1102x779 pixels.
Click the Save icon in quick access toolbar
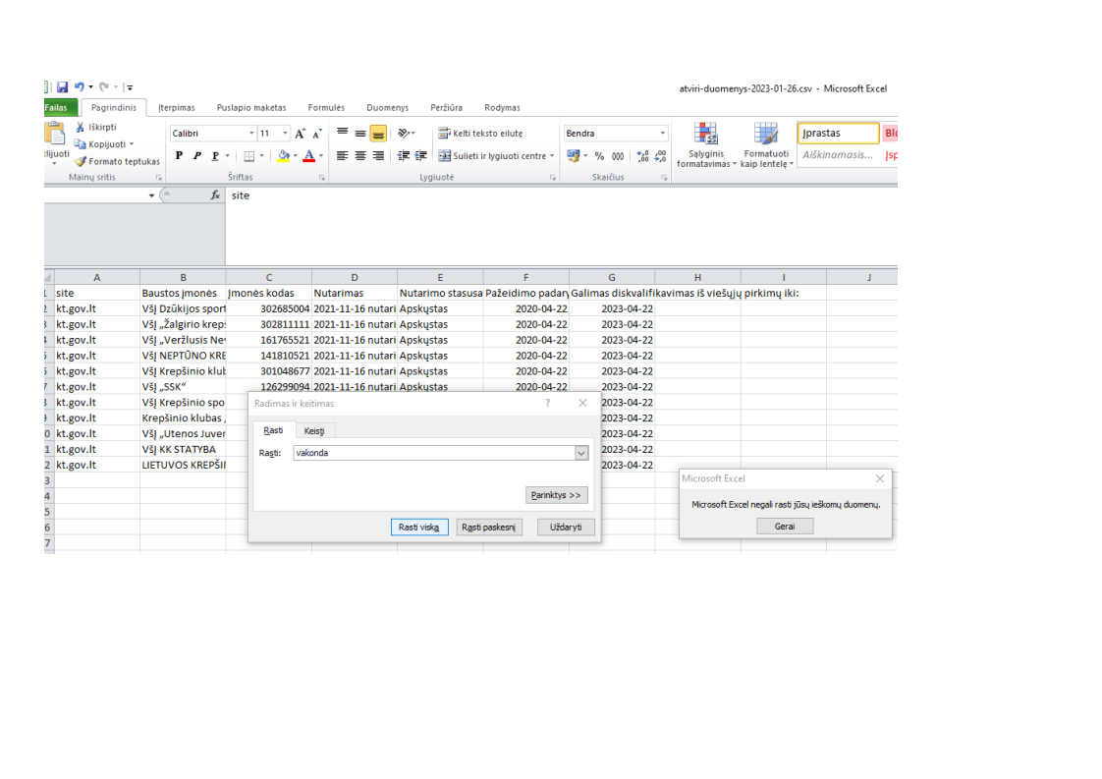[62, 87]
